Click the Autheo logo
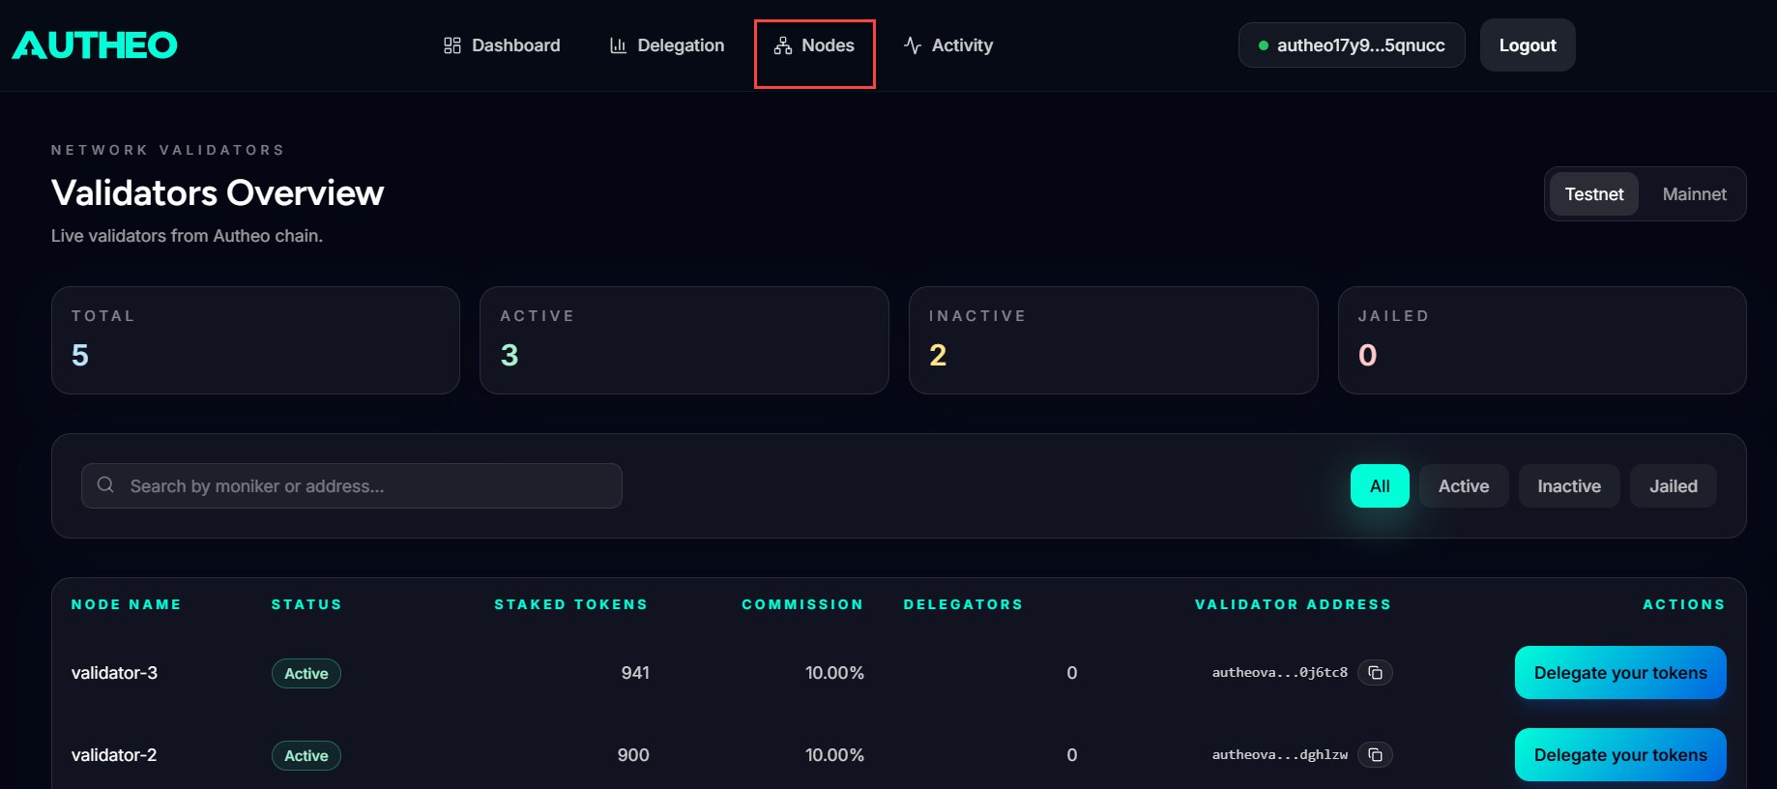Viewport: 1777px width, 789px height. pyautogui.click(x=95, y=44)
